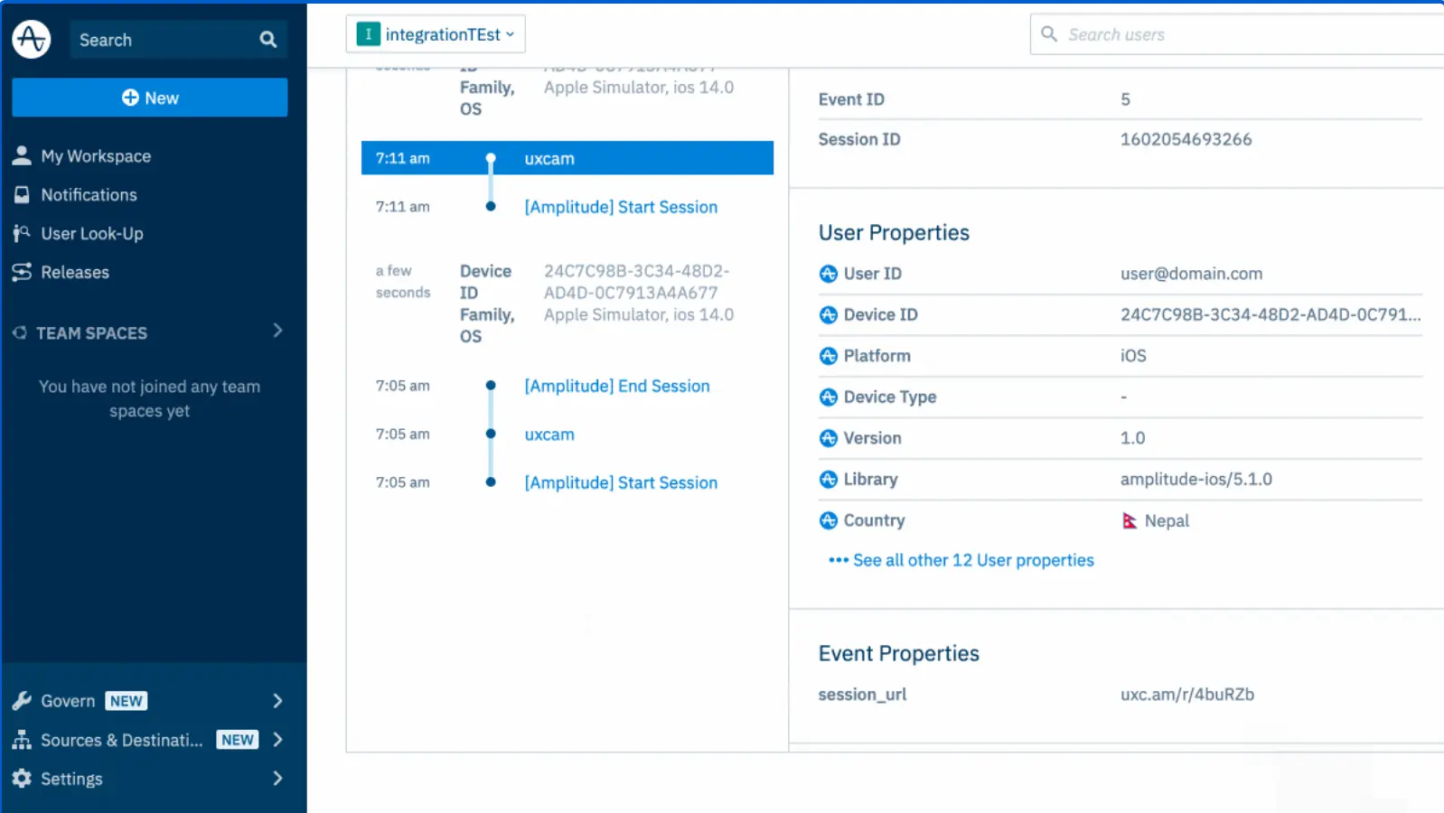Open the 7:05 am End Session event

[x=617, y=386]
